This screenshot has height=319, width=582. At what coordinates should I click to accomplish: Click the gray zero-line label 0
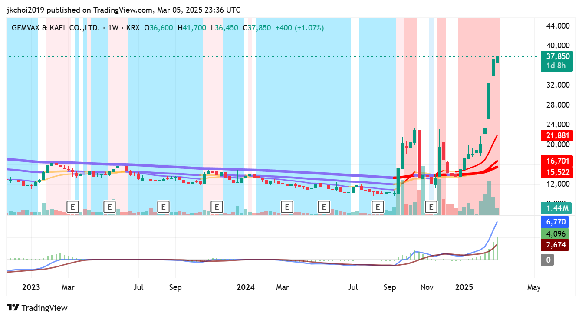point(548,260)
